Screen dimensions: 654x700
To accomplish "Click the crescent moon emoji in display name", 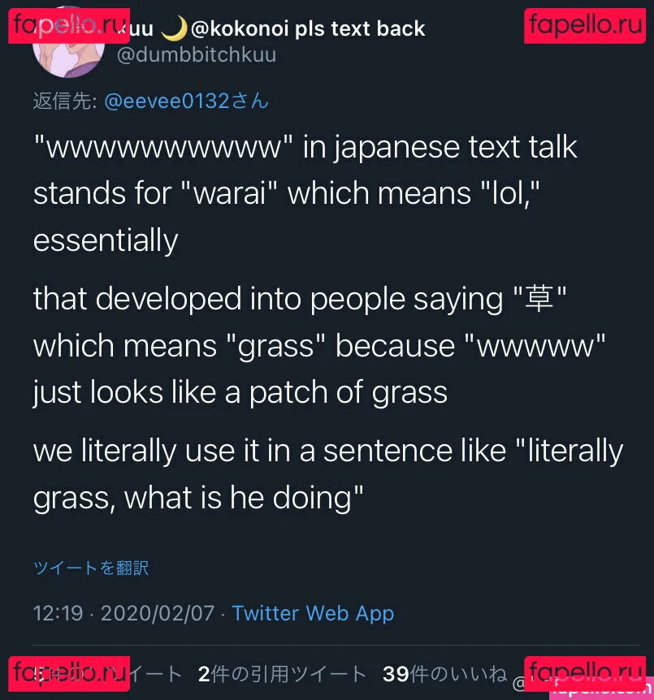I will (174, 28).
